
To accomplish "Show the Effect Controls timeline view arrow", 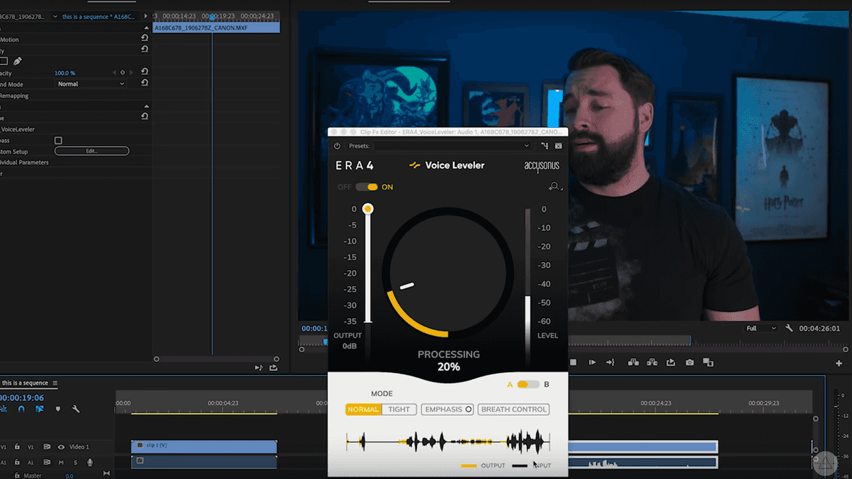I will coord(146,16).
